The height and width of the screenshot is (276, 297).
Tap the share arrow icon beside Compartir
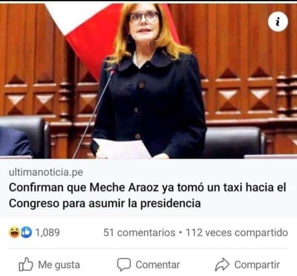point(222,264)
